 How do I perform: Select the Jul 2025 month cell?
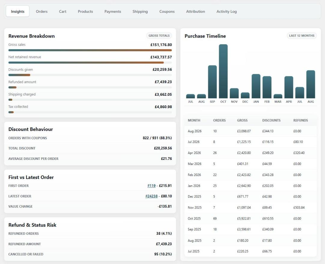click(x=194, y=251)
